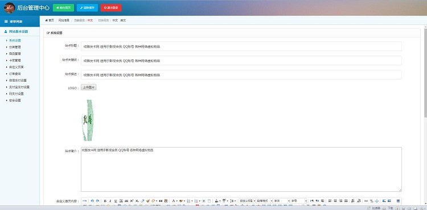Click the anchor icon in editor toolbar

[376, 201]
